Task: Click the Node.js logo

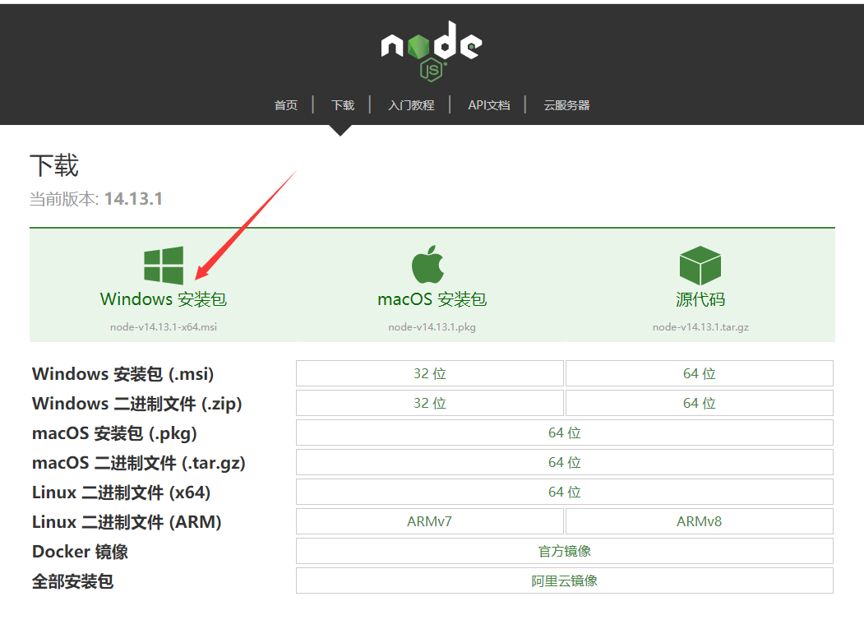Action: (432, 51)
